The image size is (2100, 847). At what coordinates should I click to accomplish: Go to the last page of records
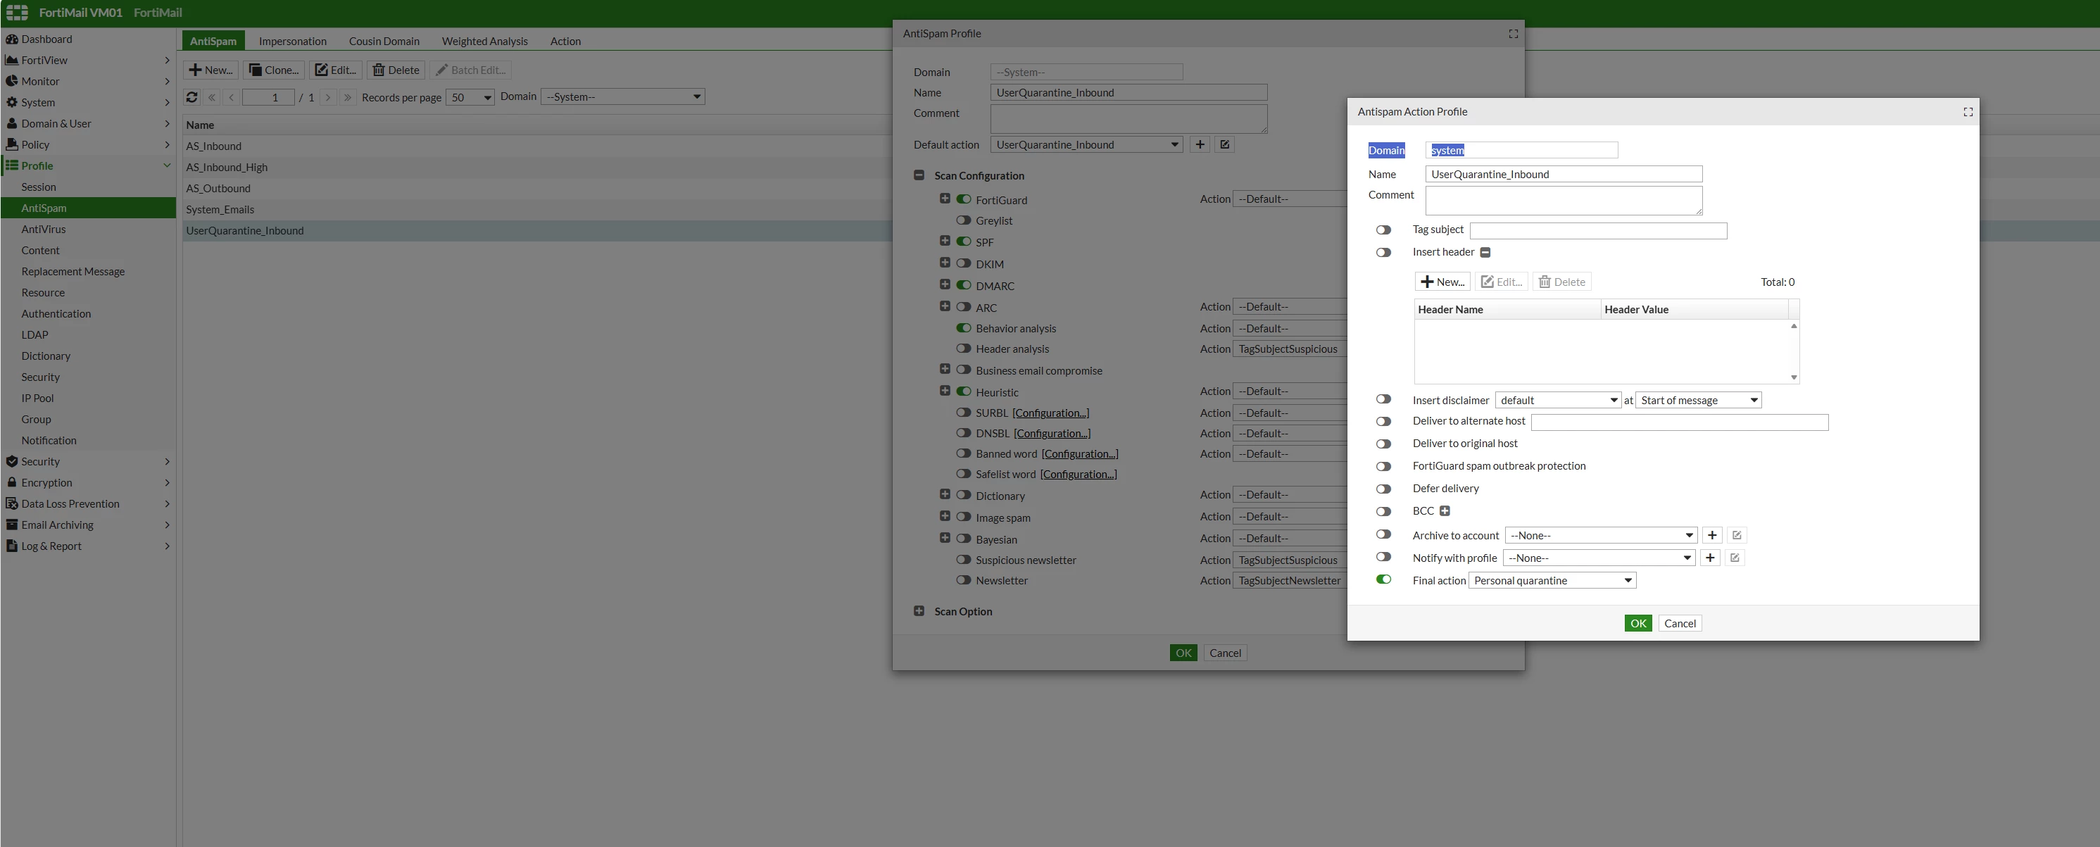pos(347,97)
